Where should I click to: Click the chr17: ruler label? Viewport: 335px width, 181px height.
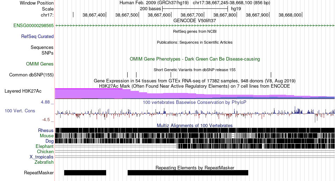[47, 15]
